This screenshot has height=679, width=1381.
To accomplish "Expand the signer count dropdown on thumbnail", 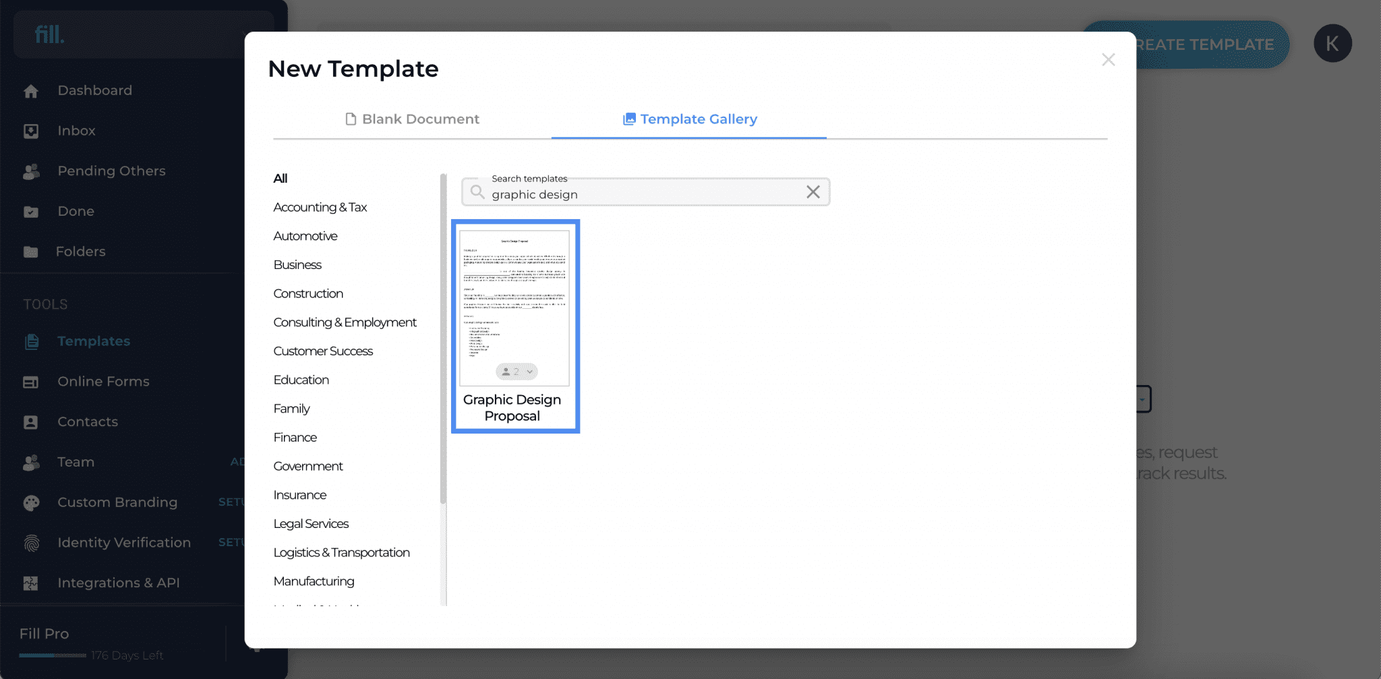I will [x=517, y=372].
